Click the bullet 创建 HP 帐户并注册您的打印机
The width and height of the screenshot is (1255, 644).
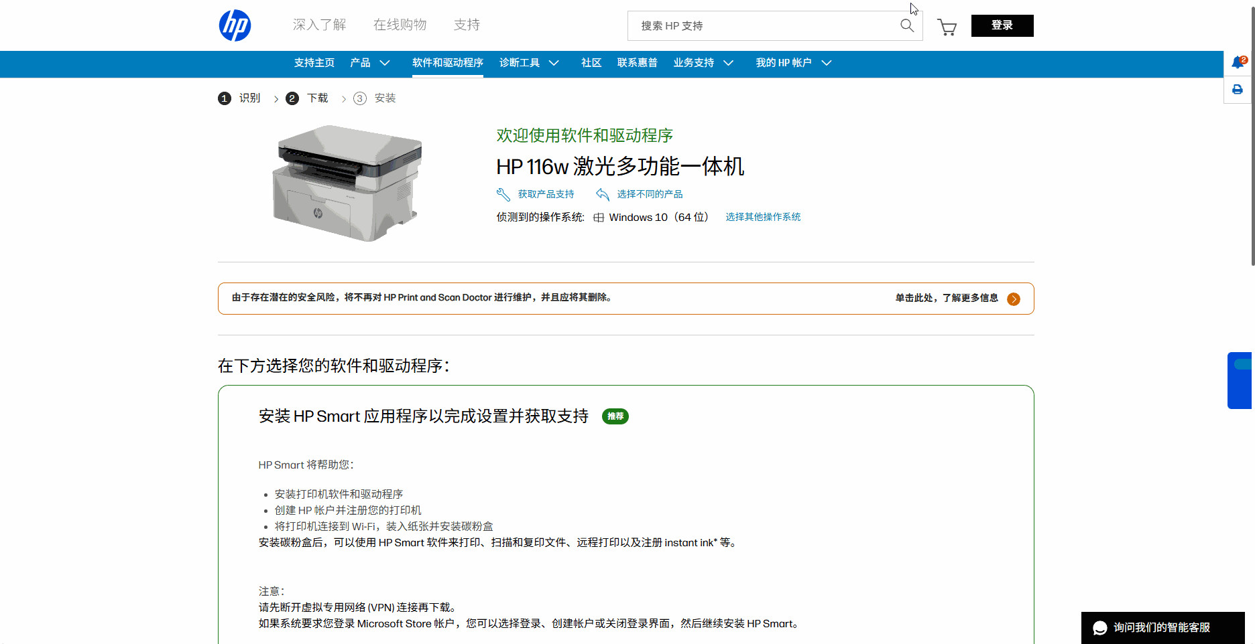click(x=348, y=510)
